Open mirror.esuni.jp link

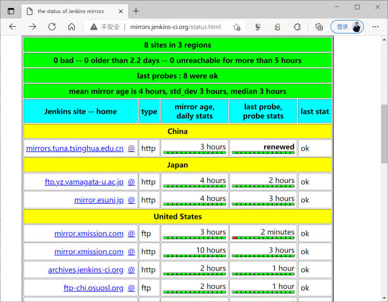coord(99,200)
